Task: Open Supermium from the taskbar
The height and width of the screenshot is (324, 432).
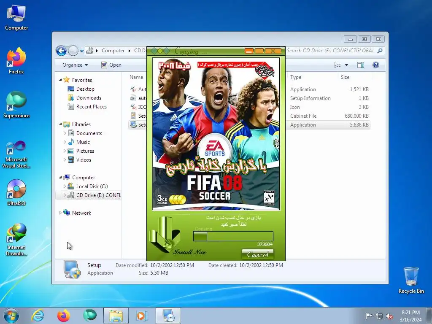Action: point(90,316)
